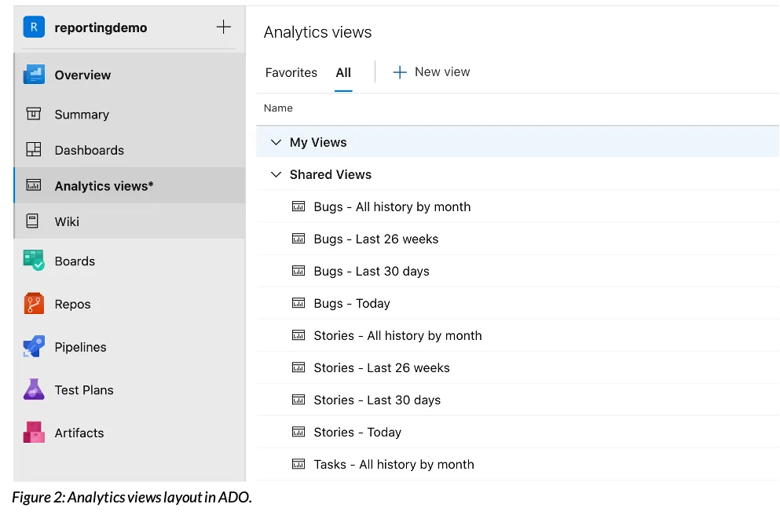The height and width of the screenshot is (515, 780).
Task: Open Repos section label
Action: pos(72,305)
